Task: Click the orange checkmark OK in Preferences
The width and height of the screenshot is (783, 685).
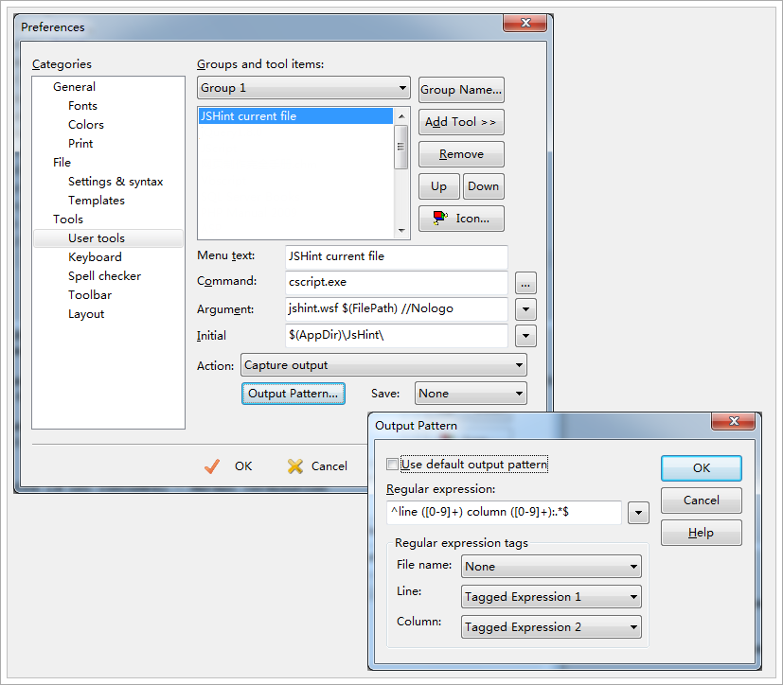Action: coord(229,466)
